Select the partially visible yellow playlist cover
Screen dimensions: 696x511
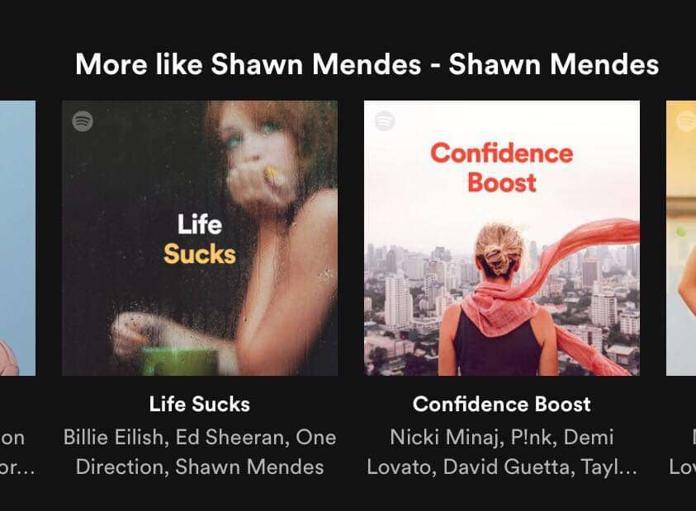pyautogui.click(x=681, y=238)
